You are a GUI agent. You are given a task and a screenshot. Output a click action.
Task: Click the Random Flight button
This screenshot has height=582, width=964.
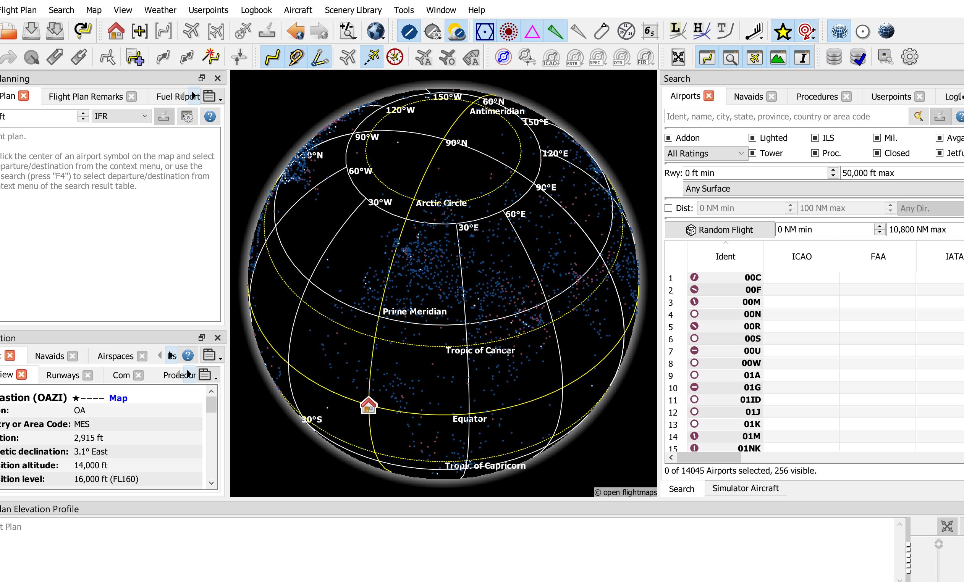point(720,229)
